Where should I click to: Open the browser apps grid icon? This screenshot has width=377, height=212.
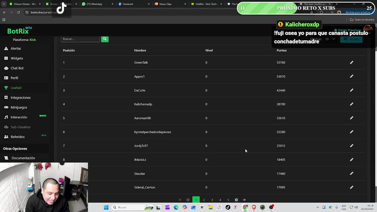(x=4, y=20)
